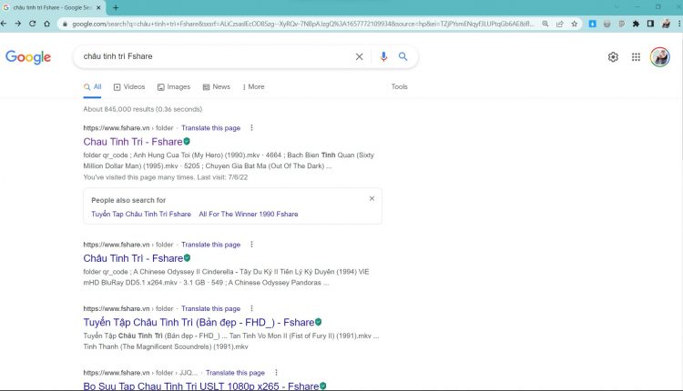Screen dimensions: 683x391
Task: Open a new browser tab
Action: (x=116, y=7)
